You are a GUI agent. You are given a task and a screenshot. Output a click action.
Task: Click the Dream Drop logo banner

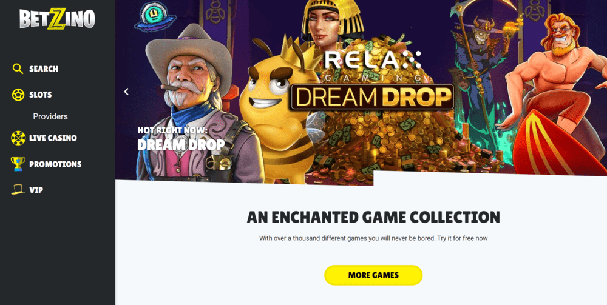click(372, 97)
